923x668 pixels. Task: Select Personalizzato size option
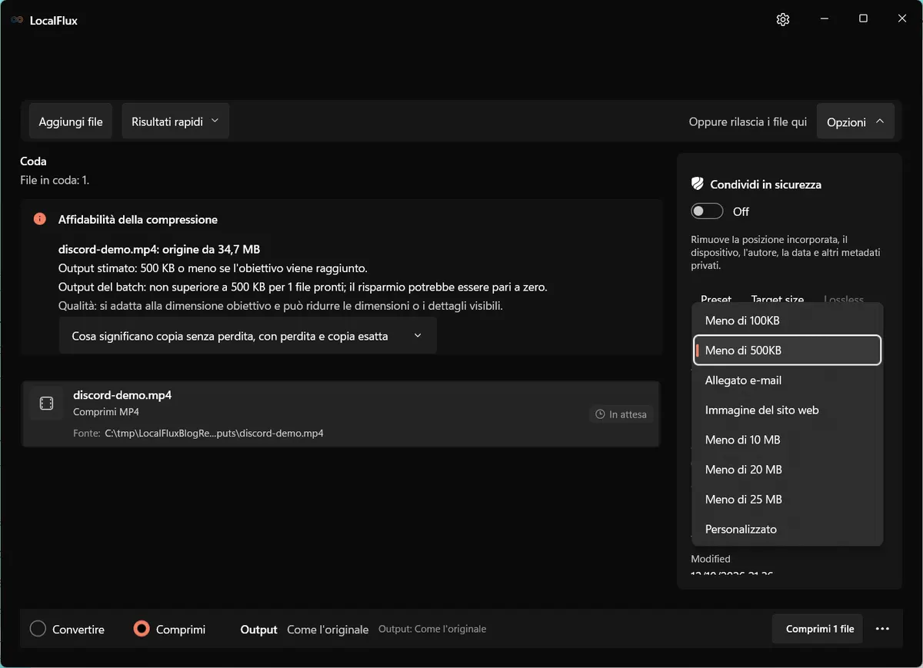787,529
